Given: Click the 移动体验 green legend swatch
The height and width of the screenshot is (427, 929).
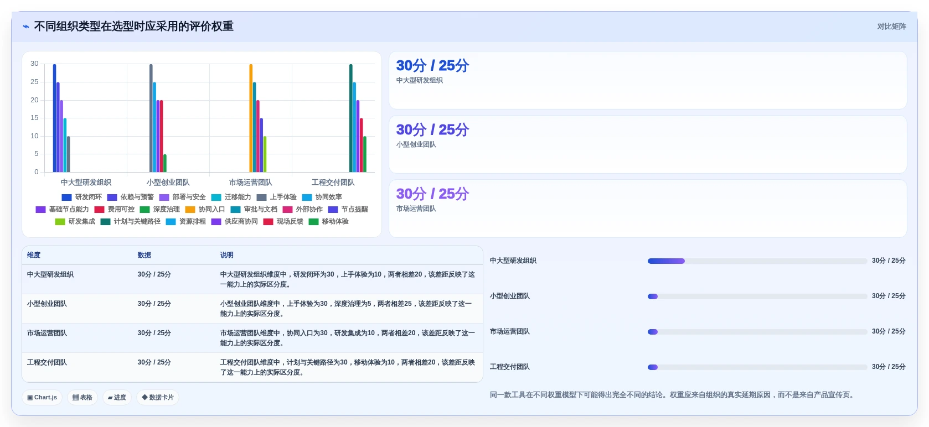Looking at the screenshot, I should coord(313,221).
